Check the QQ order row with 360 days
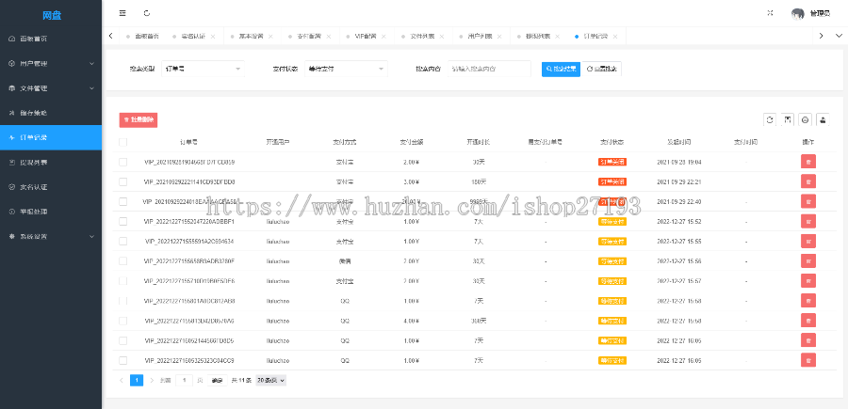This screenshot has width=848, height=409. point(122,321)
